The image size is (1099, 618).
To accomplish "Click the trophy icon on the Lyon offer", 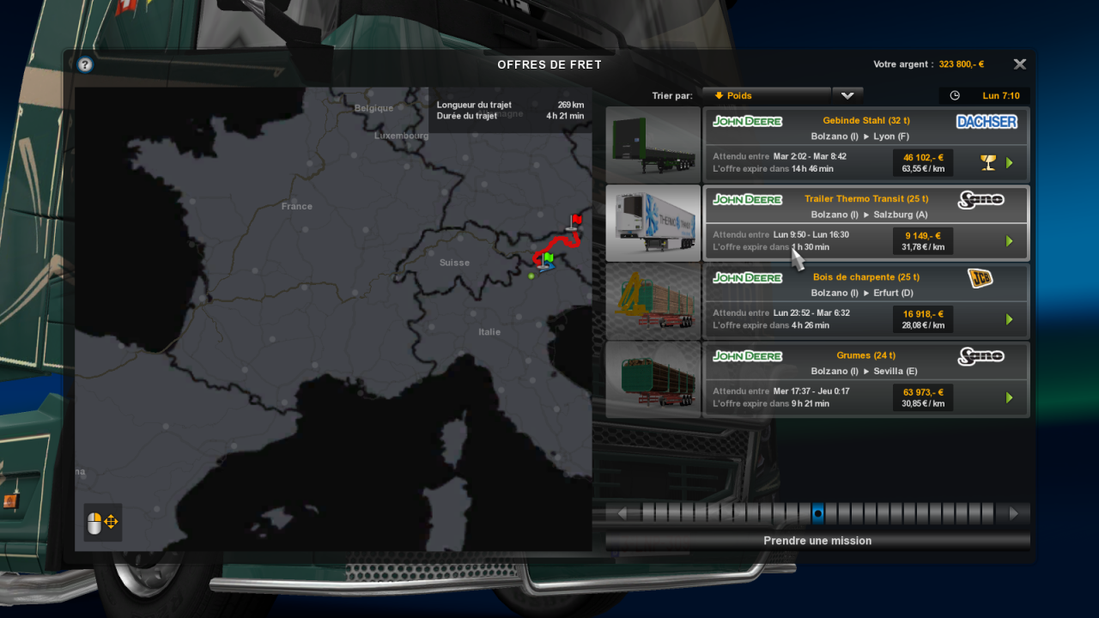I will [988, 162].
